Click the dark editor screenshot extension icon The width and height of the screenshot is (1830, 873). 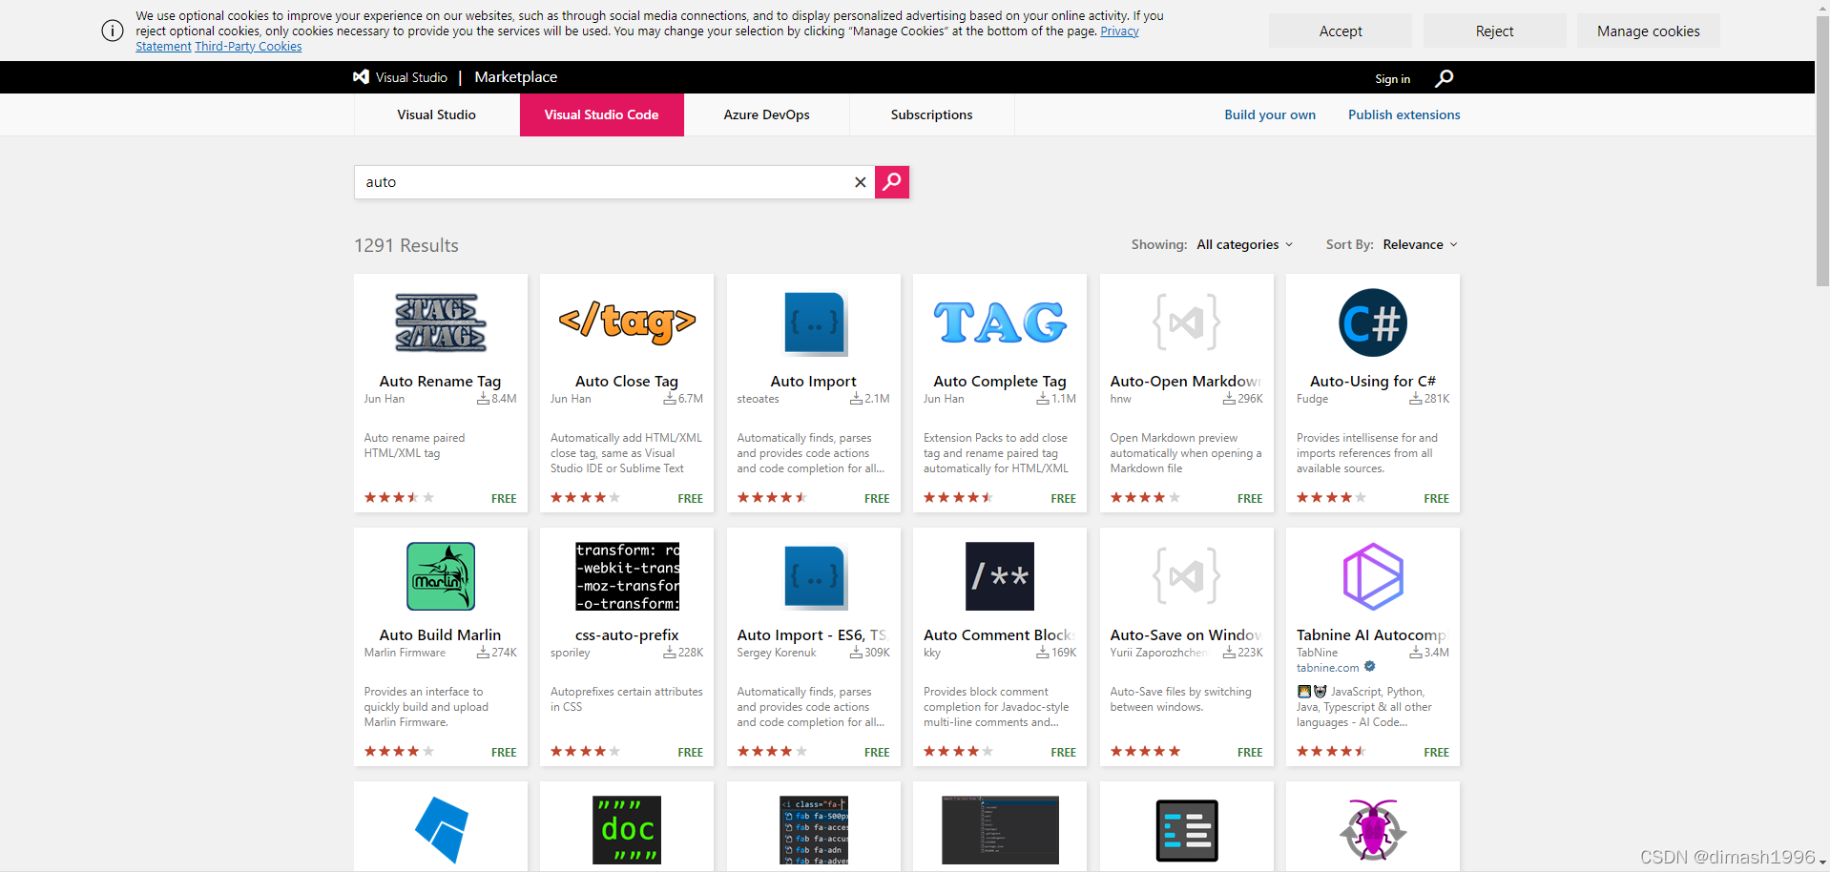(x=1000, y=830)
